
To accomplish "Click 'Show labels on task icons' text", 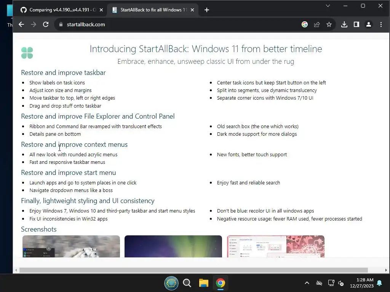I will (57, 83).
